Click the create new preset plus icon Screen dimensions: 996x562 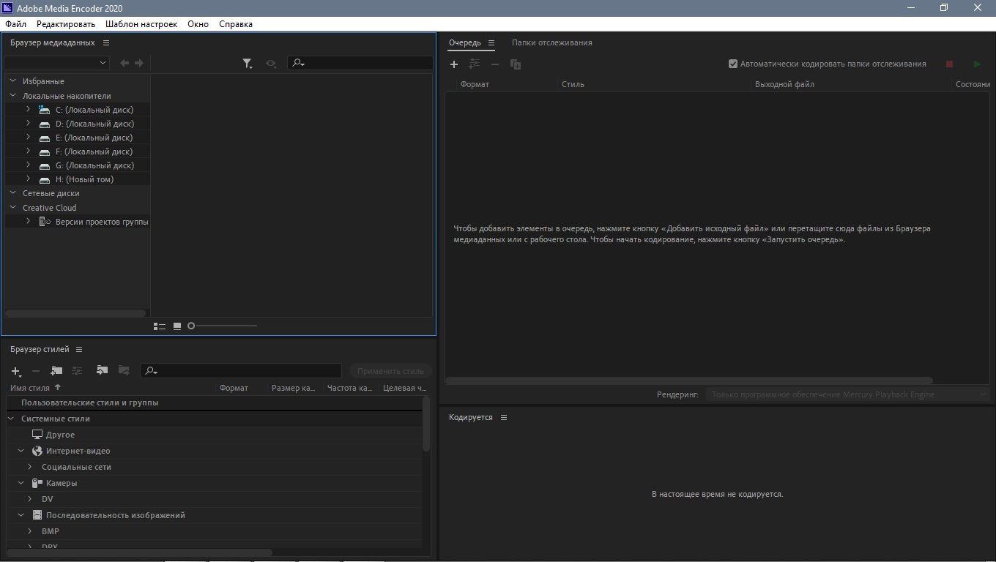click(x=15, y=371)
